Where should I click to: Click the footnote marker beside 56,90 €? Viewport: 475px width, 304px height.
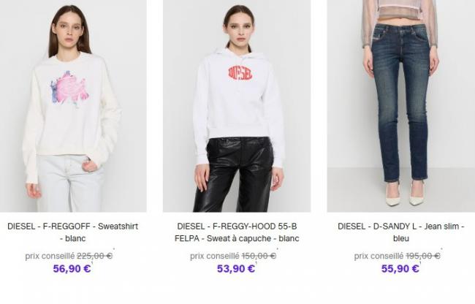click(x=92, y=263)
